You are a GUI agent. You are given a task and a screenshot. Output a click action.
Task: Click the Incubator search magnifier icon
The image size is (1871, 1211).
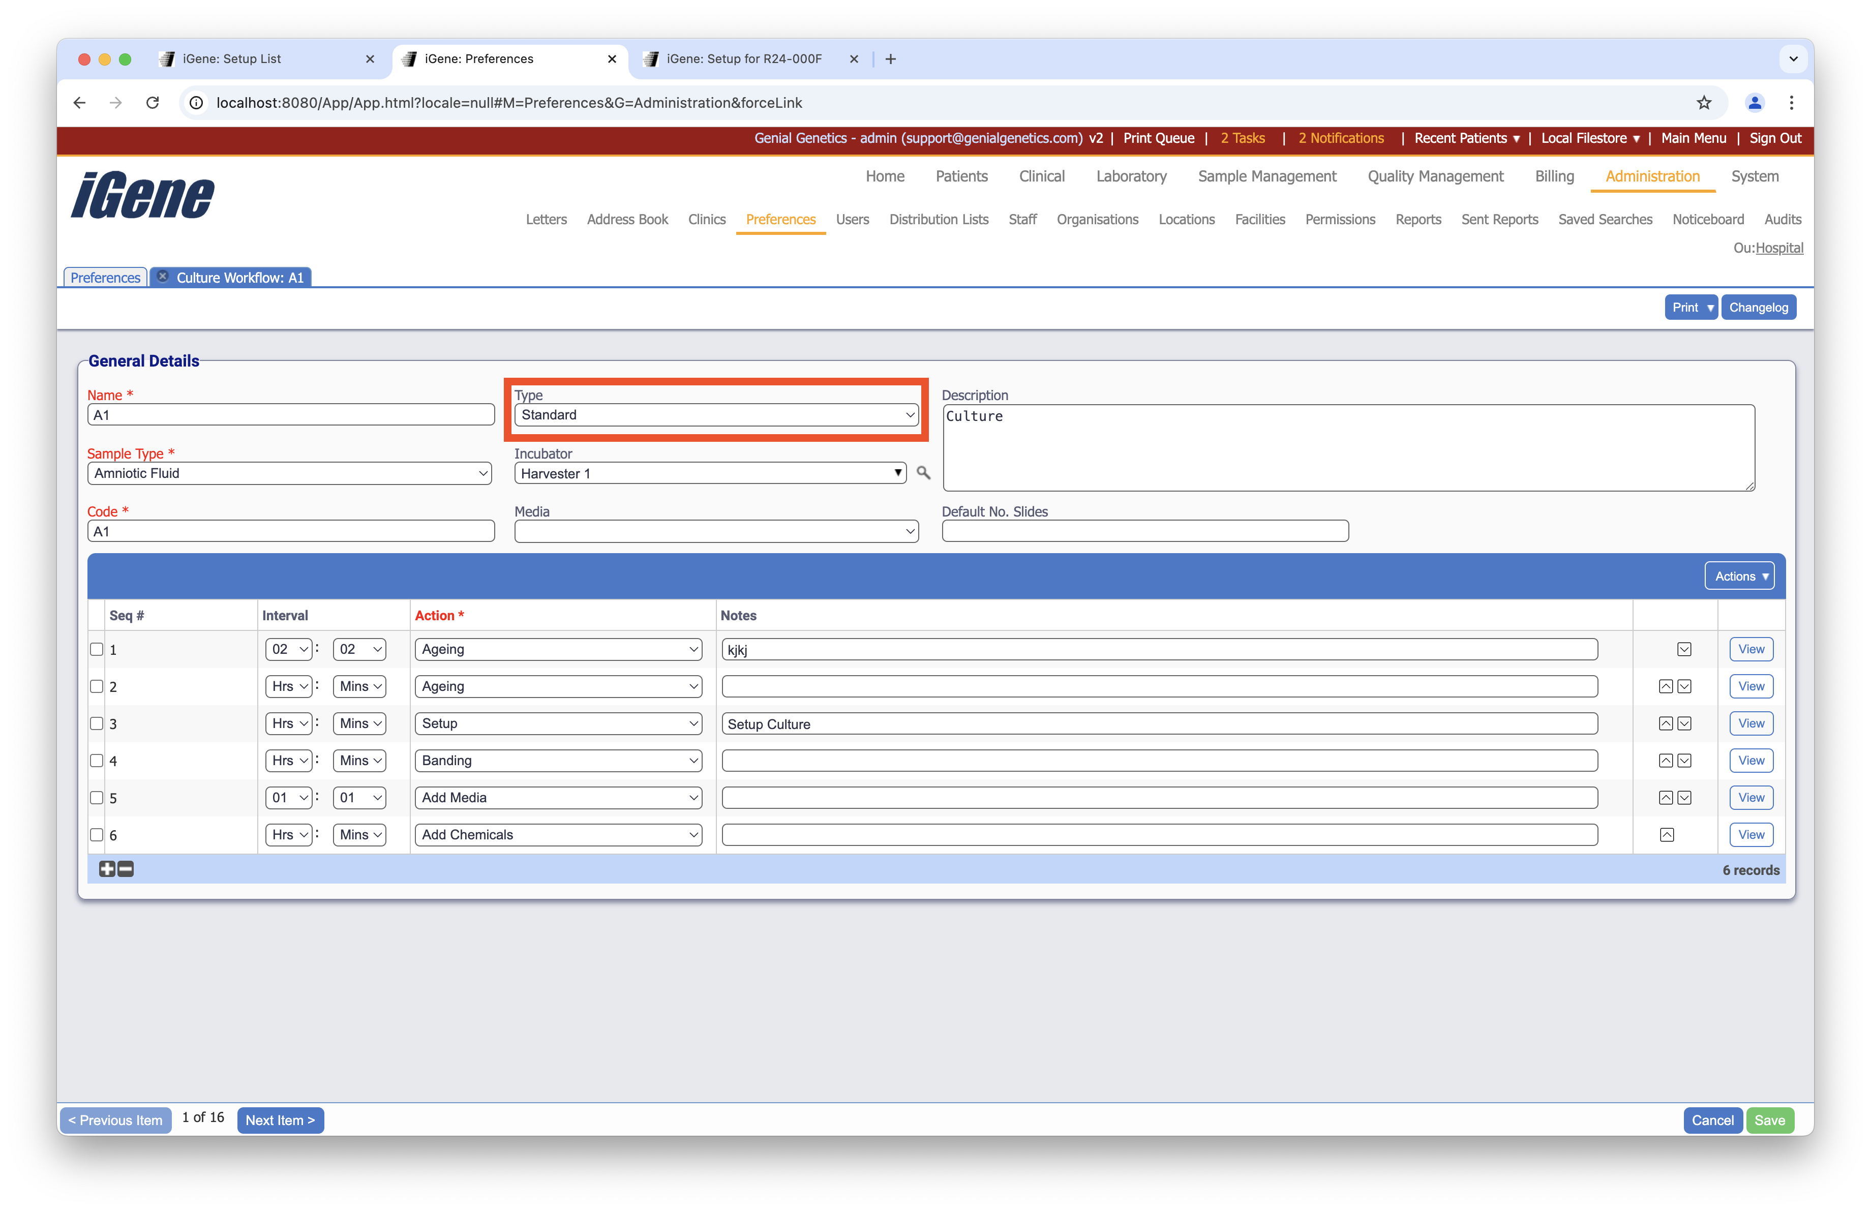tap(923, 473)
